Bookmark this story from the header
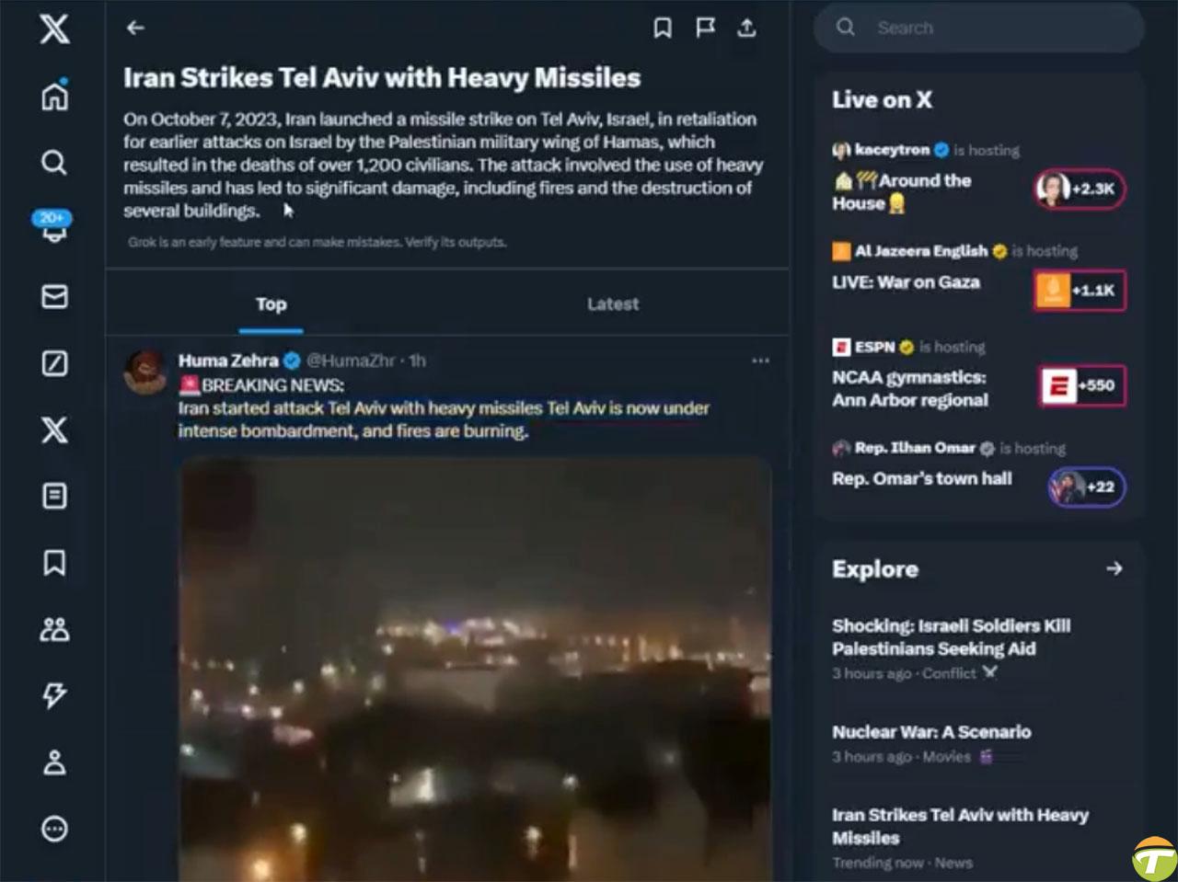The height and width of the screenshot is (882, 1178). 662,29
